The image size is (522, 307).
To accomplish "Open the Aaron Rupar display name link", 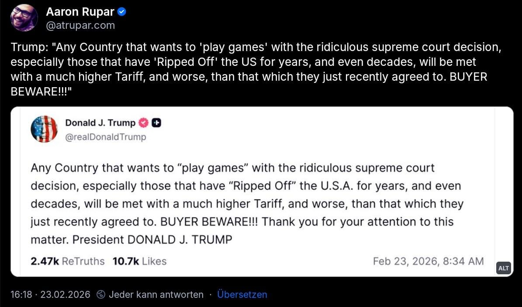I will (80, 12).
